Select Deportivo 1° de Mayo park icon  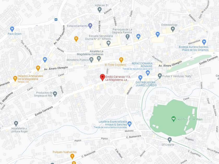pyautogui.click(x=173, y=119)
